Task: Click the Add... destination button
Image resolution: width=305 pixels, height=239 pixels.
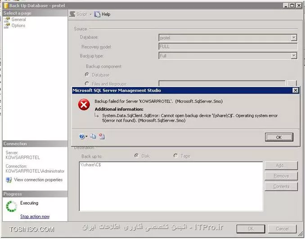Action: pos(281,166)
